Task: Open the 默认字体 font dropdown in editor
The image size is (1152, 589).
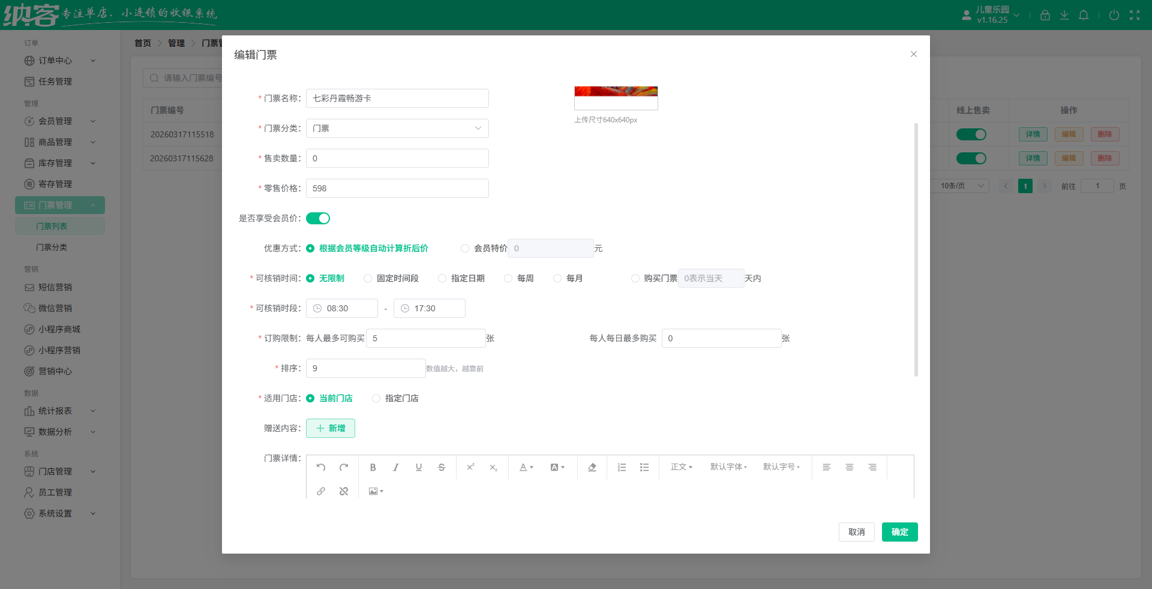Action: pos(728,467)
